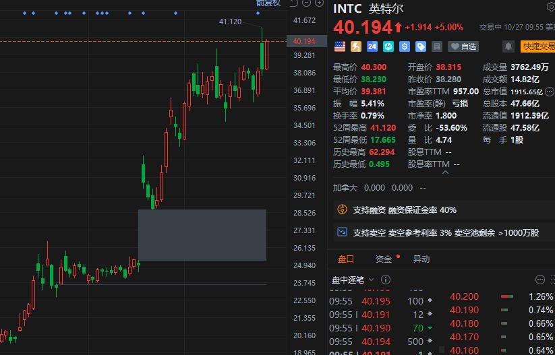The width and height of the screenshot is (555, 355).
Task: Click the 0.74% volume ratio bar
Action: point(504,310)
